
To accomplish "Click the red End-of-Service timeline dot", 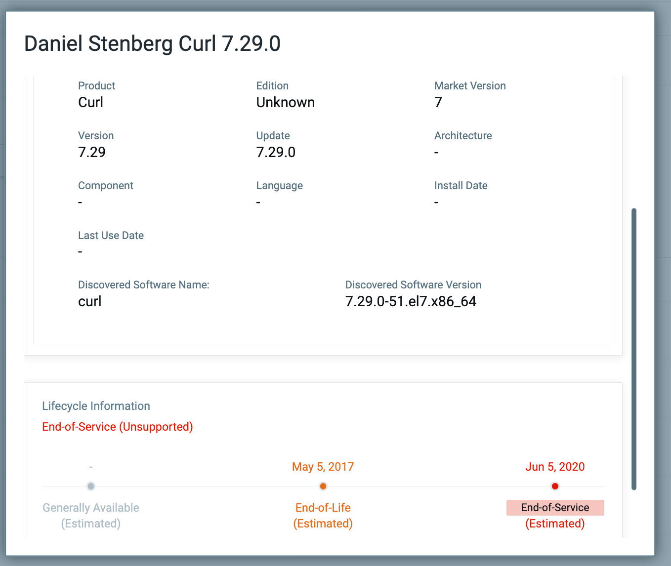I will (x=555, y=486).
